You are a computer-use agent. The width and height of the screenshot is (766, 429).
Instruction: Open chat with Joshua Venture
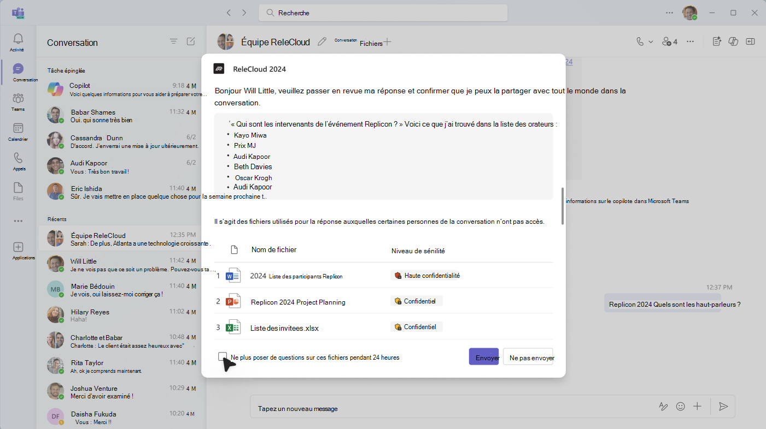(121, 391)
